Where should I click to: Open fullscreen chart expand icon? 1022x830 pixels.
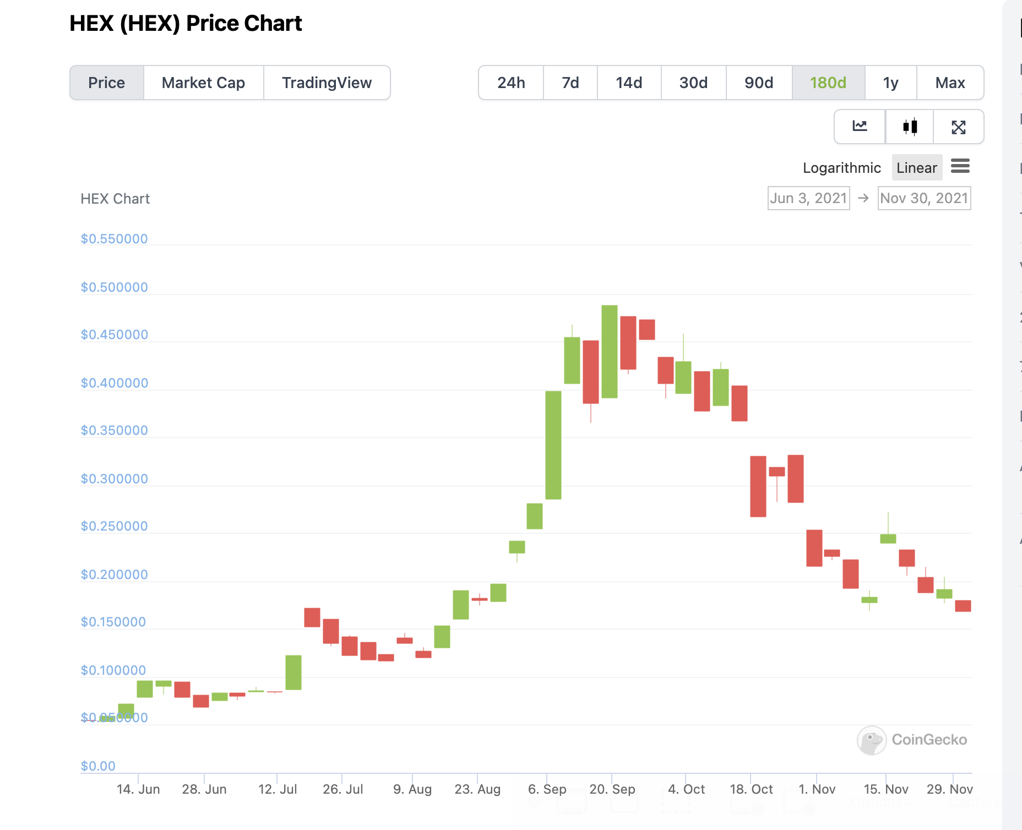pos(959,127)
